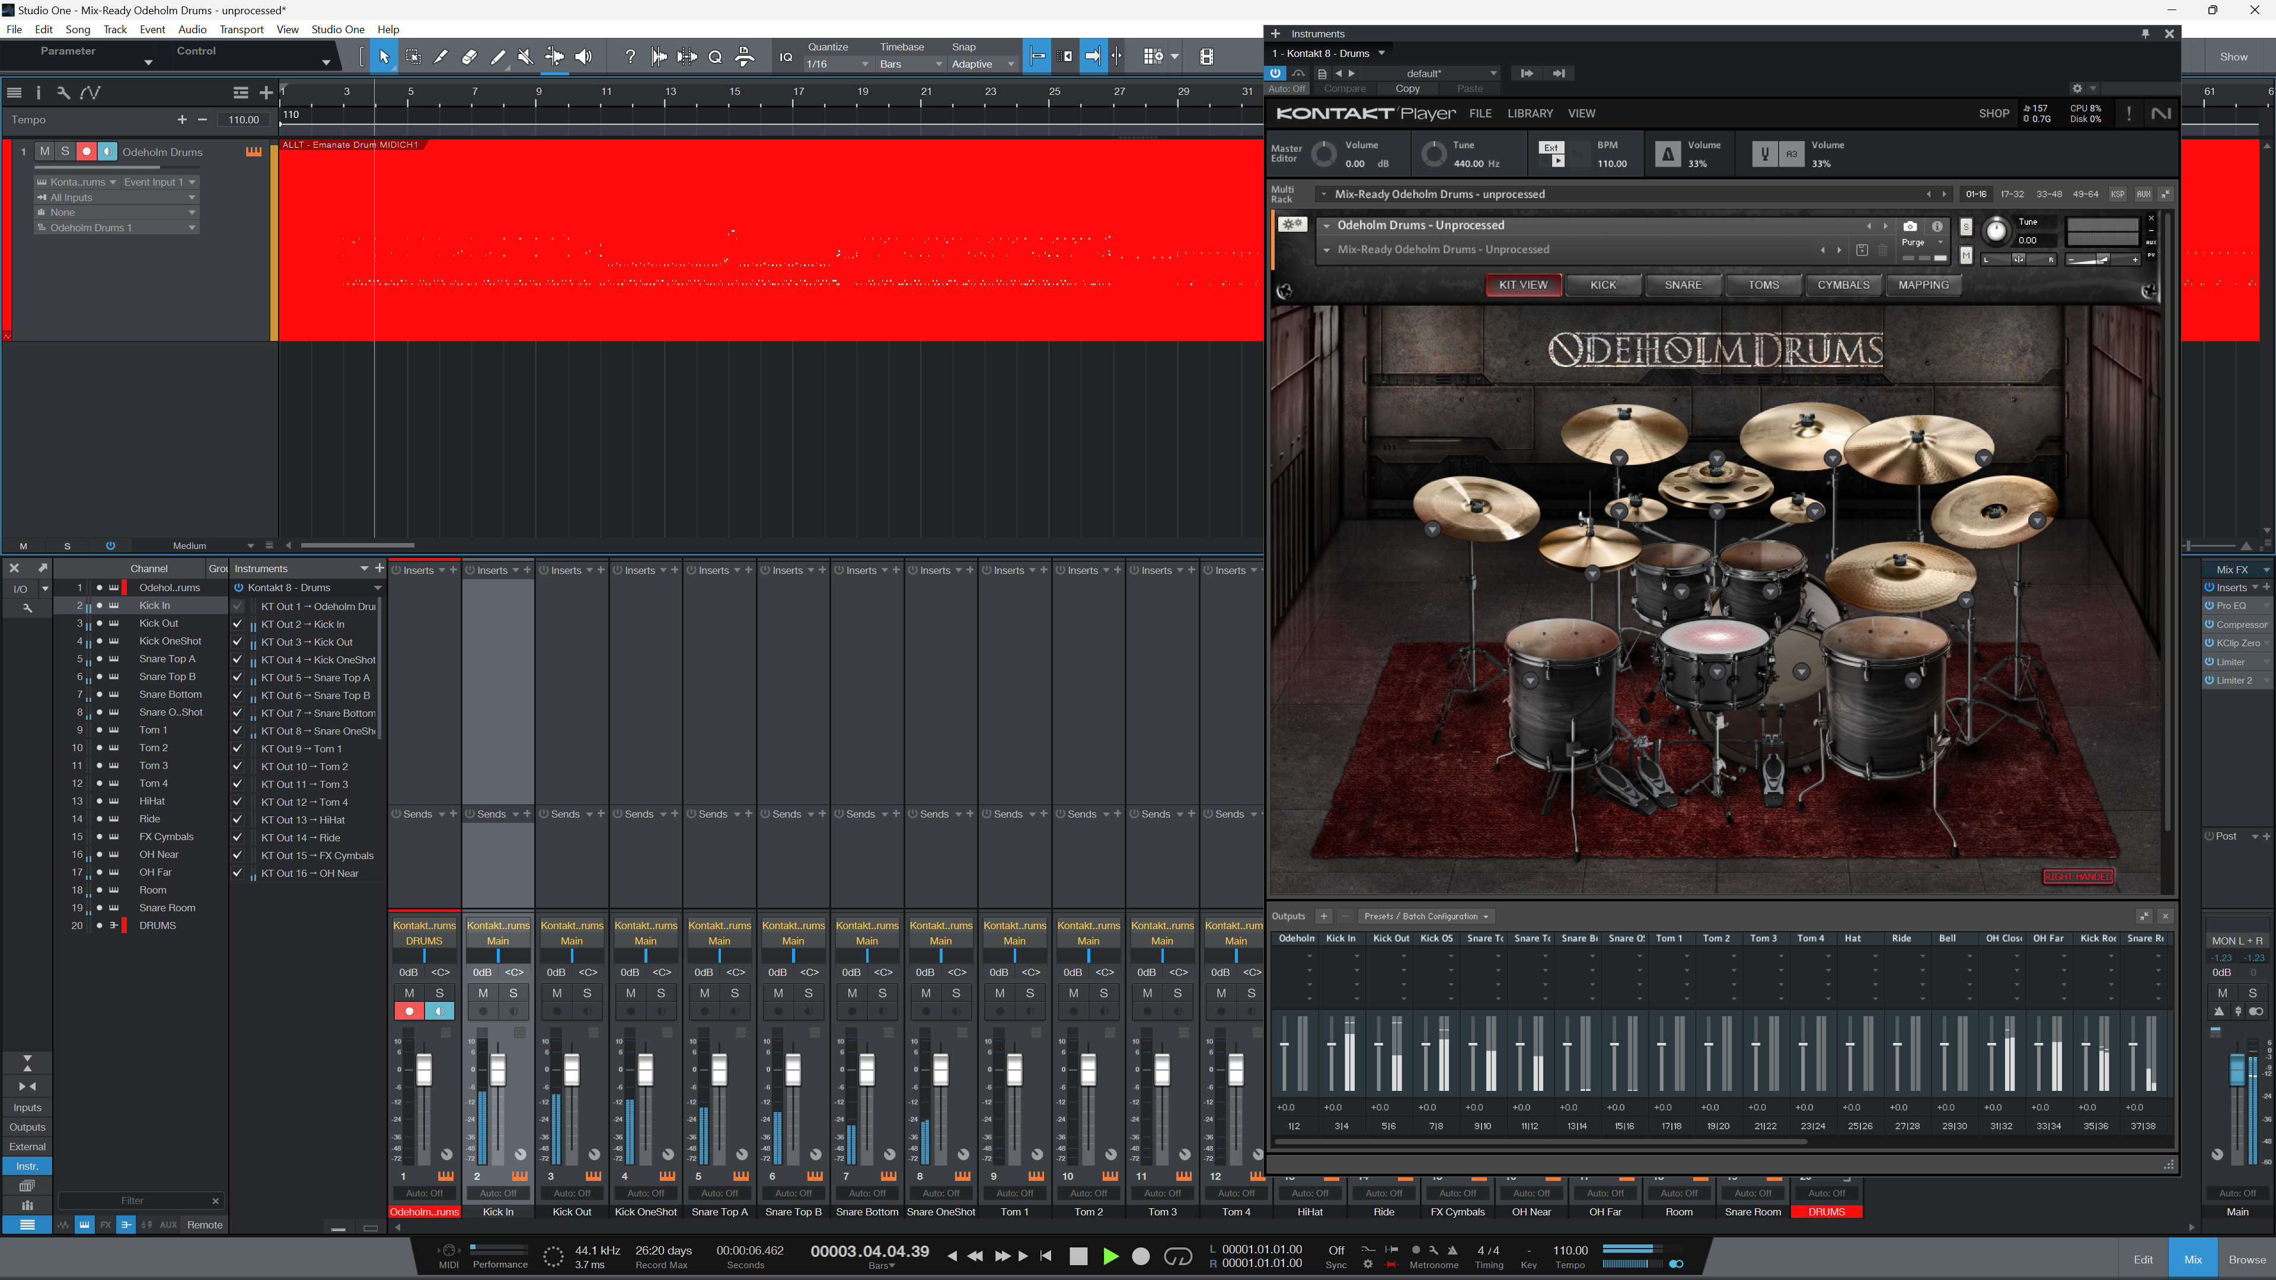
Task: Click the green Play button
Action: (1110, 1256)
